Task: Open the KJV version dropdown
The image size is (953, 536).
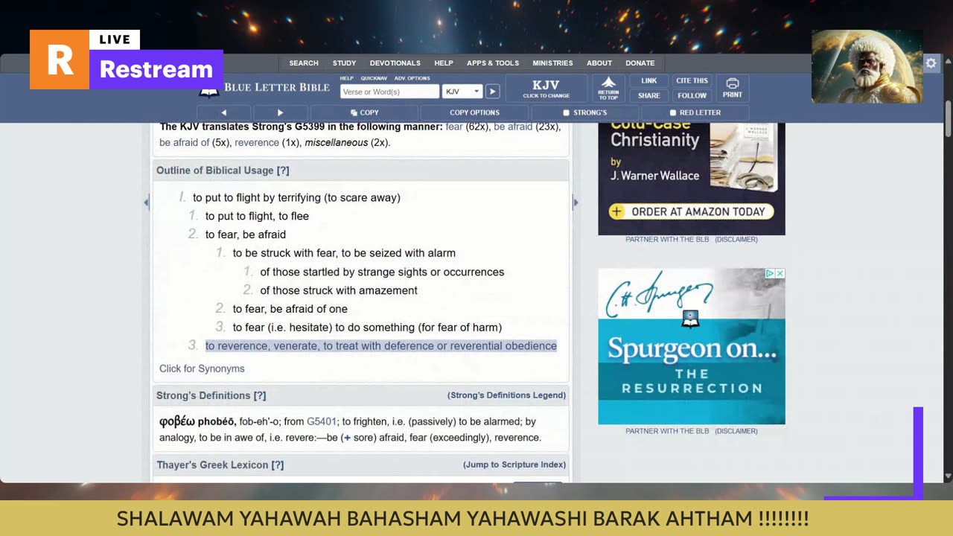Action: click(462, 92)
